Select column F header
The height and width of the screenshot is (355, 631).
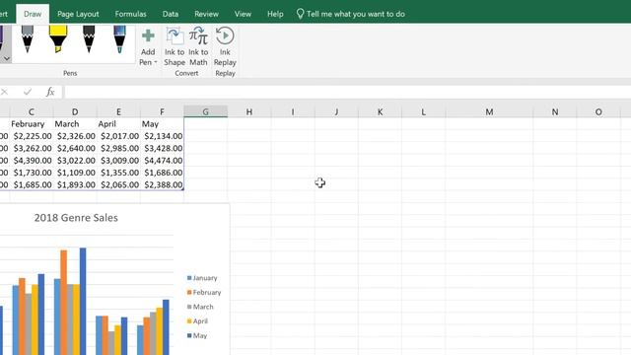[162, 111]
